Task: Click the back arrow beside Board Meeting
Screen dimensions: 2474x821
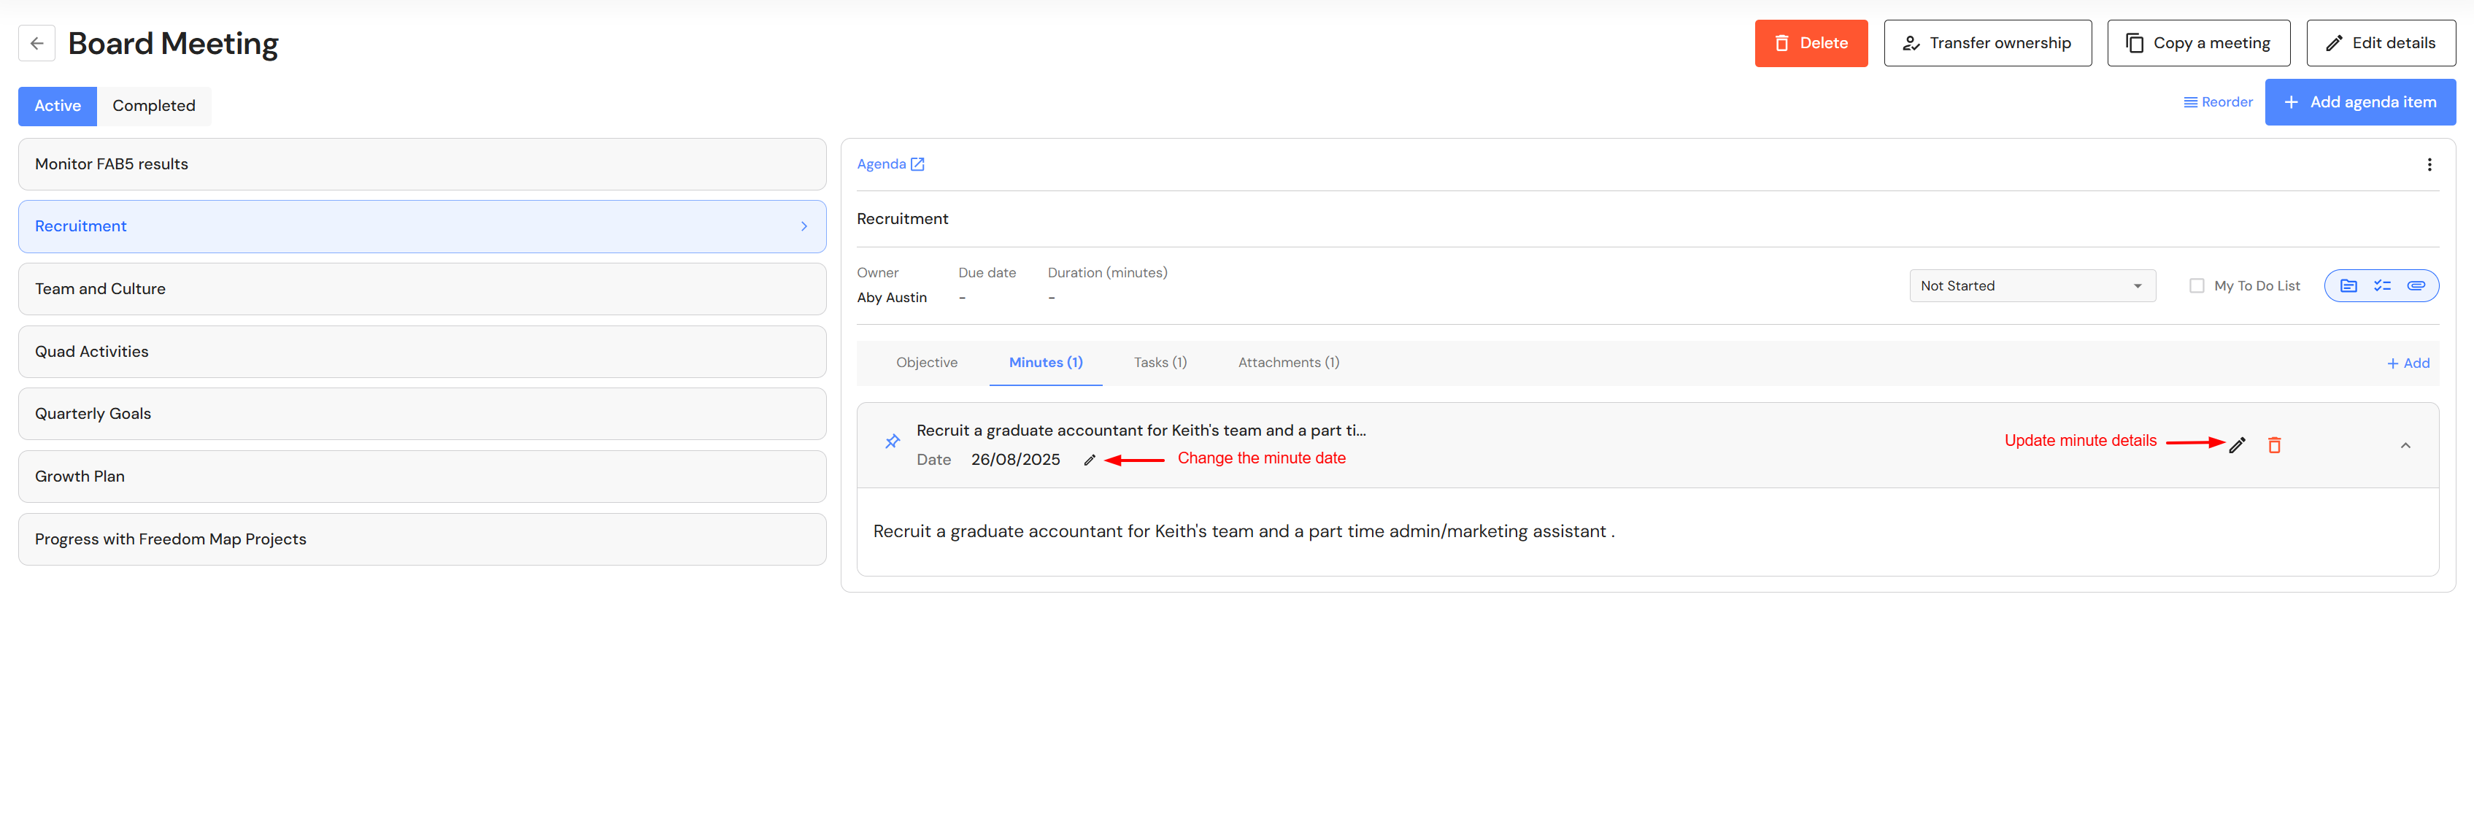Action: point(36,43)
